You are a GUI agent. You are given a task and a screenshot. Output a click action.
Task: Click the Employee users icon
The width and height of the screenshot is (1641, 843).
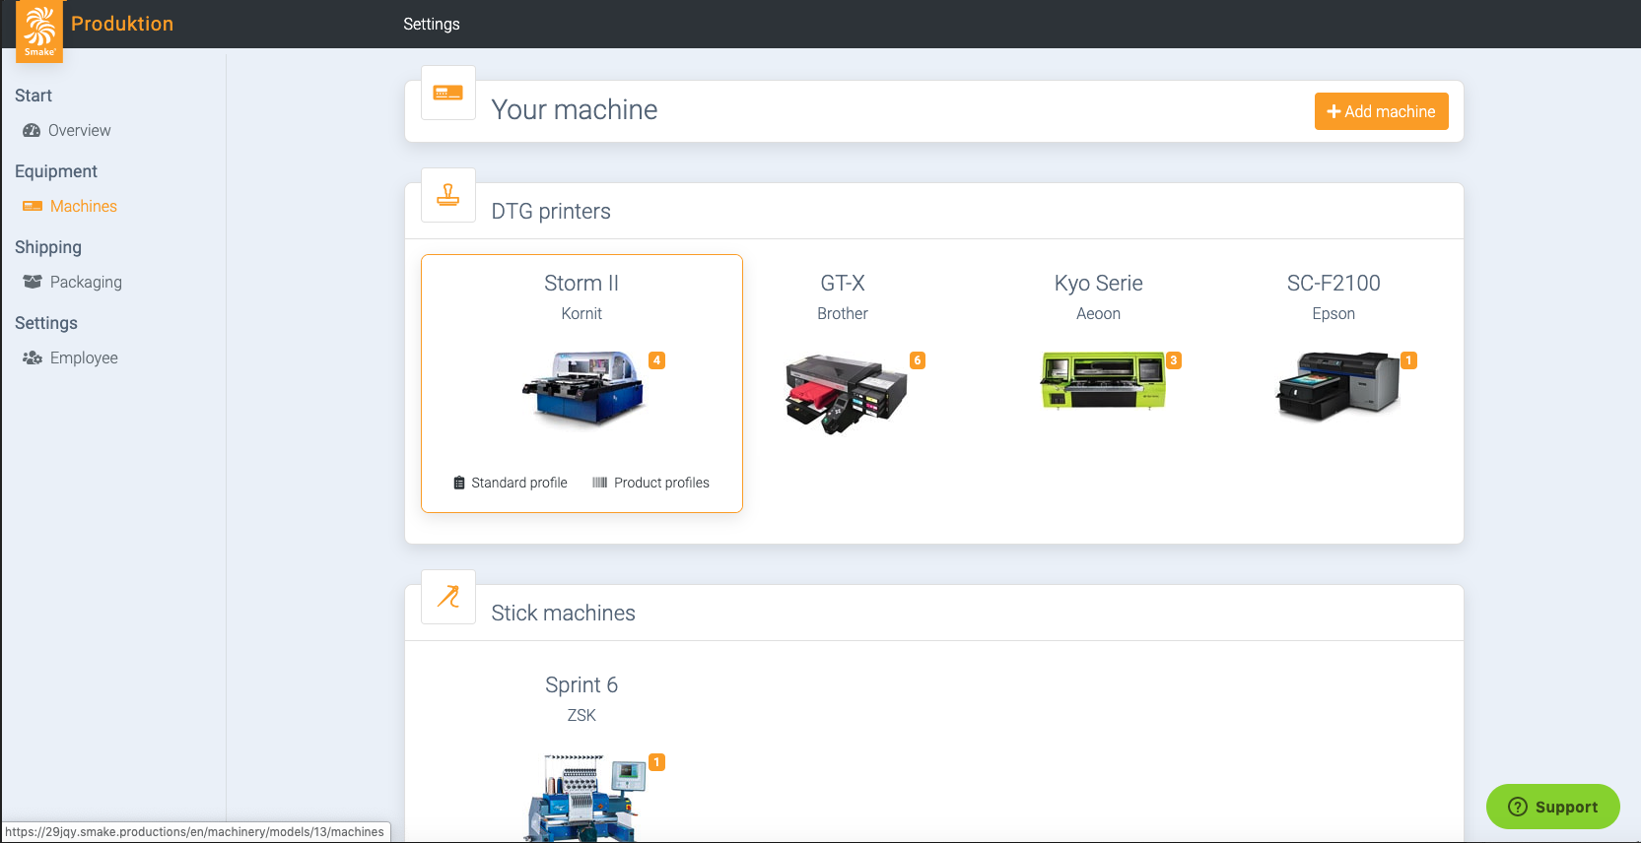click(33, 357)
